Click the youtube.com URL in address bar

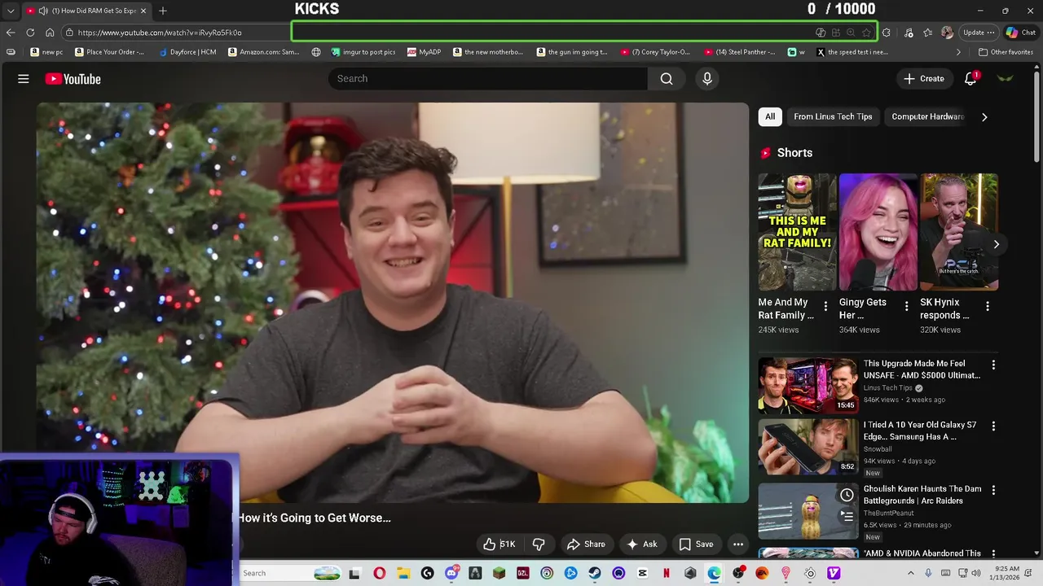[160, 33]
